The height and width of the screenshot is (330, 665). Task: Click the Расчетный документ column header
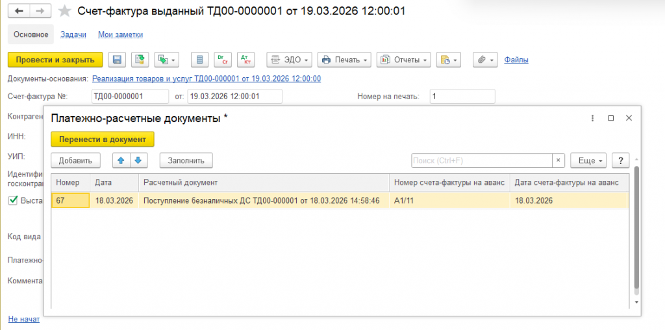coord(264,182)
